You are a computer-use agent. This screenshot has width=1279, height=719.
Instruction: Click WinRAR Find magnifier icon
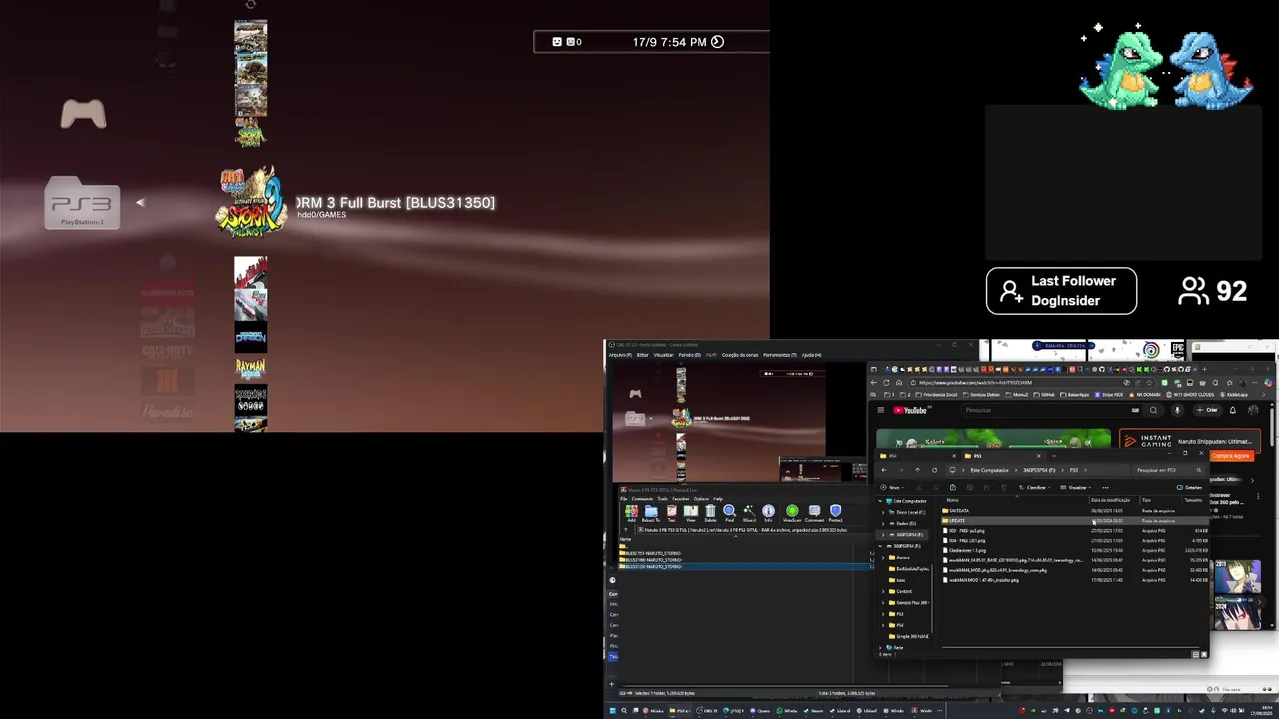point(729,511)
